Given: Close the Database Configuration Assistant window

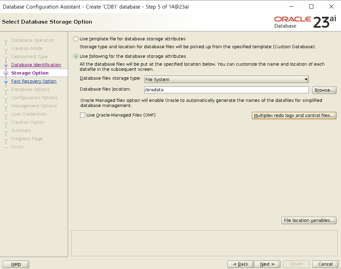Looking at the screenshot, I should (x=331, y=6).
